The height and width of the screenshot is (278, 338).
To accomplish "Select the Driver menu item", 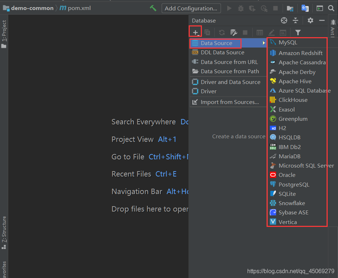I will tap(228, 91).
